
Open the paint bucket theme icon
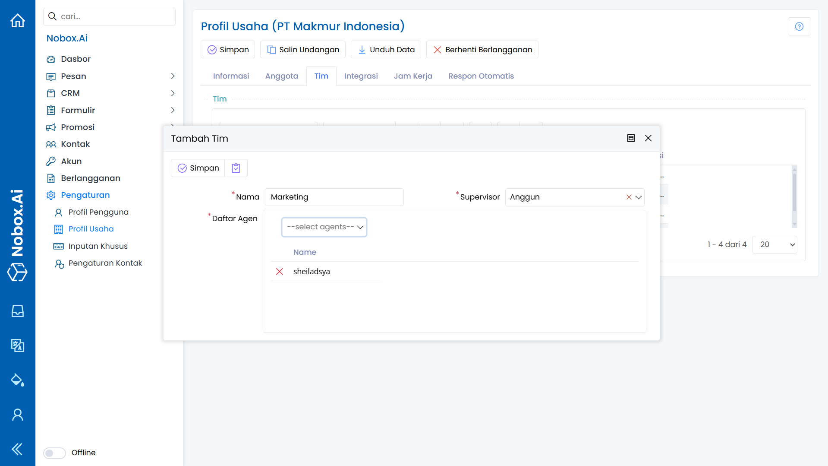(x=18, y=380)
